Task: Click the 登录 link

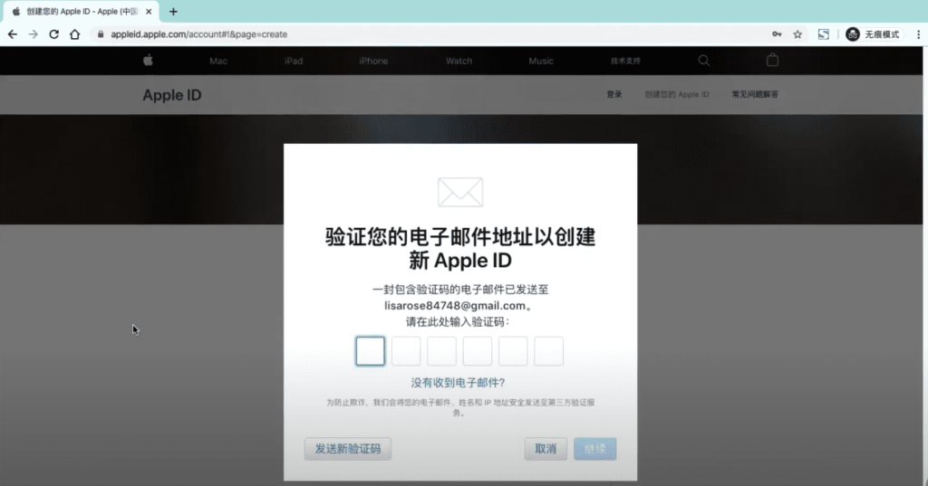Action: coord(614,95)
